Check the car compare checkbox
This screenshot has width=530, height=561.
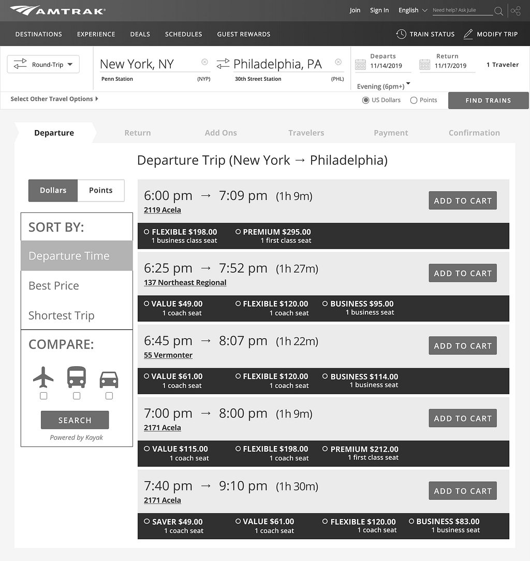point(109,396)
